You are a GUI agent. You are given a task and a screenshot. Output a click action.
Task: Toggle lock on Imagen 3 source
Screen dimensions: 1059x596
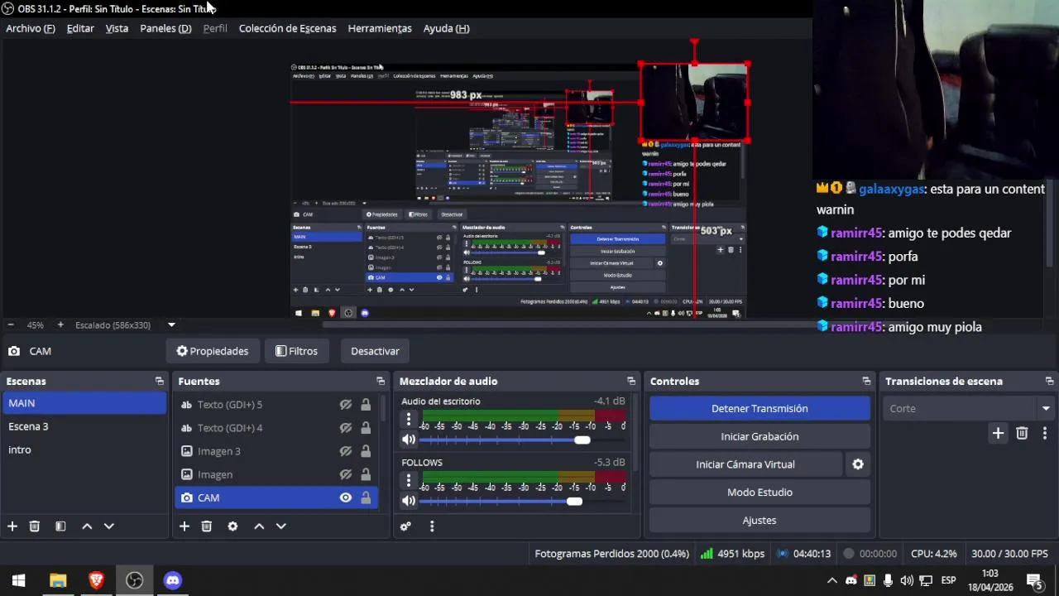(366, 451)
